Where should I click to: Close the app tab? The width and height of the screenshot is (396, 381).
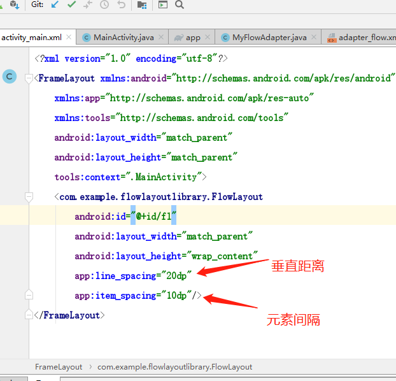click(x=208, y=37)
